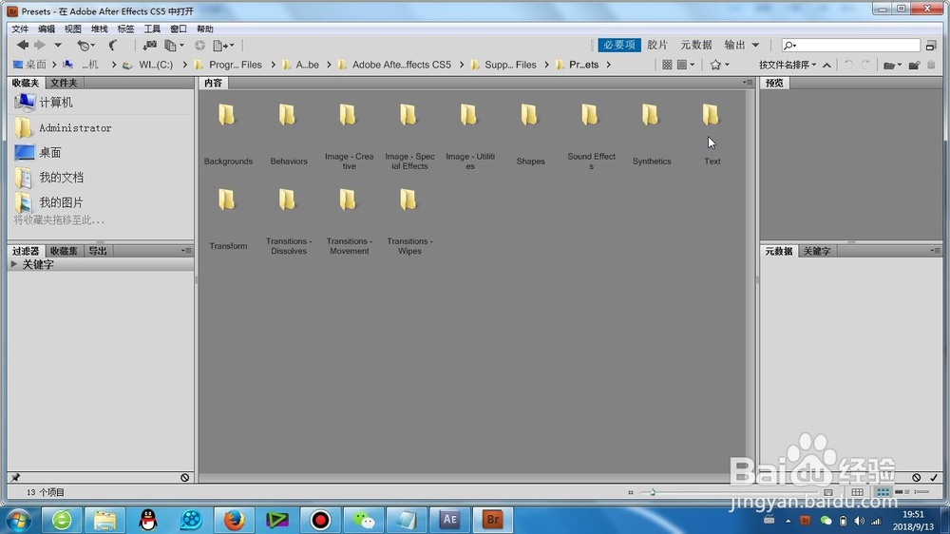Click Adobe Afte...ffects CS5 breadcrumb
Image resolution: width=950 pixels, height=534 pixels.
[x=402, y=65]
